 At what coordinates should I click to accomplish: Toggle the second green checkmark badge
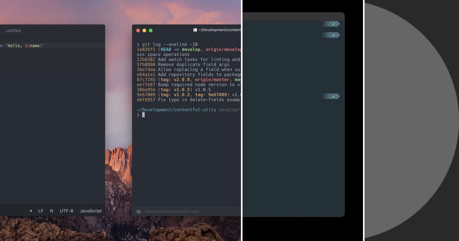point(331,35)
